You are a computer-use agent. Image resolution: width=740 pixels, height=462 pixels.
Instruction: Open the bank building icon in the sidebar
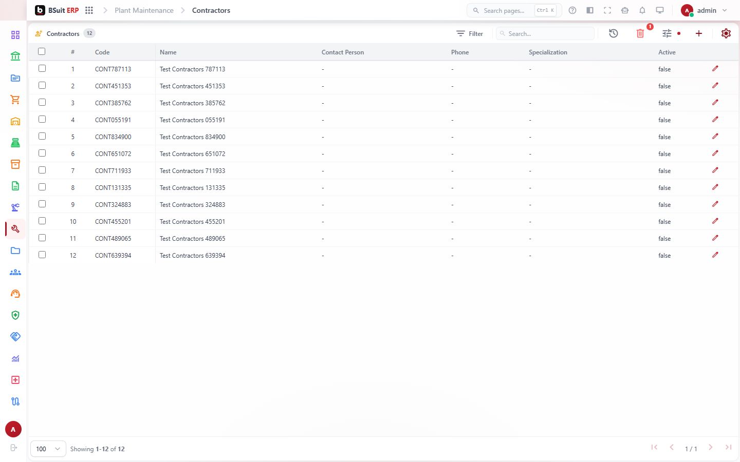point(15,56)
